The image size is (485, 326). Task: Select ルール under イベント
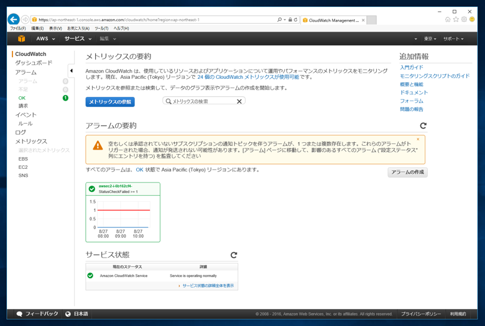pos(25,124)
